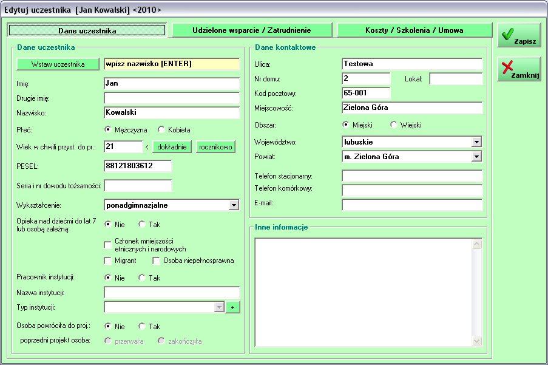Open the Koszty / Szkolenia / Umowa tab
This screenshot has width=548, height=365.
point(414,30)
